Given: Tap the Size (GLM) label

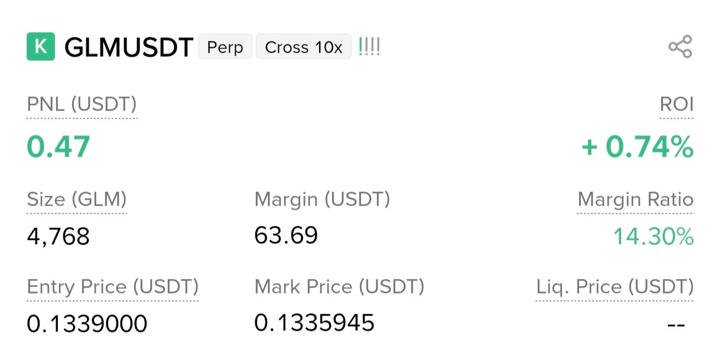Looking at the screenshot, I should (x=77, y=201).
